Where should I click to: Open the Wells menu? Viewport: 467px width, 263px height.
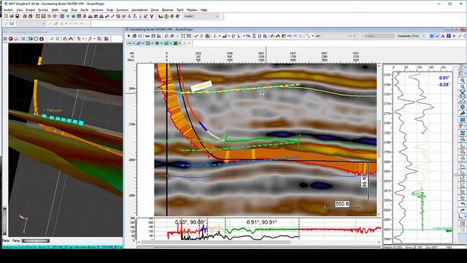(x=55, y=9)
